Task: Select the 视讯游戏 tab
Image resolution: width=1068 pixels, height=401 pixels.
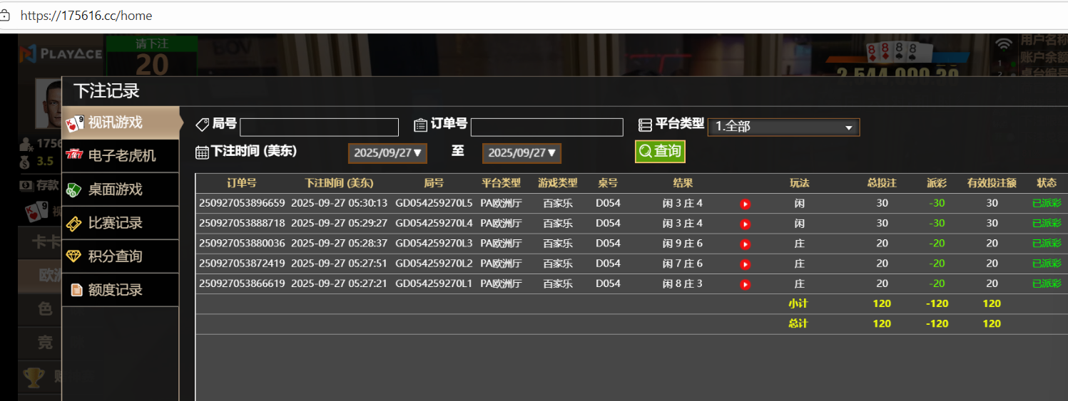Action: point(120,123)
